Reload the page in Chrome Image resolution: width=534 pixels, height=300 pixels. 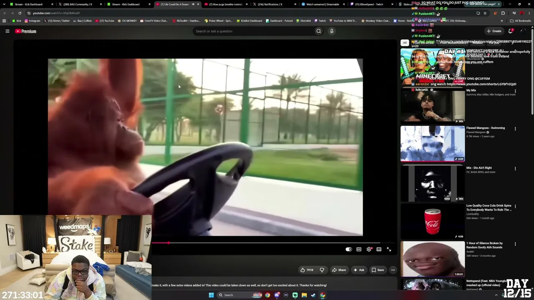[x=20, y=13]
